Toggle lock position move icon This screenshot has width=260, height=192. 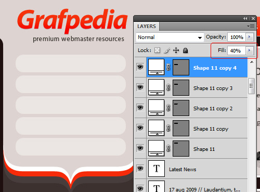coord(176,50)
